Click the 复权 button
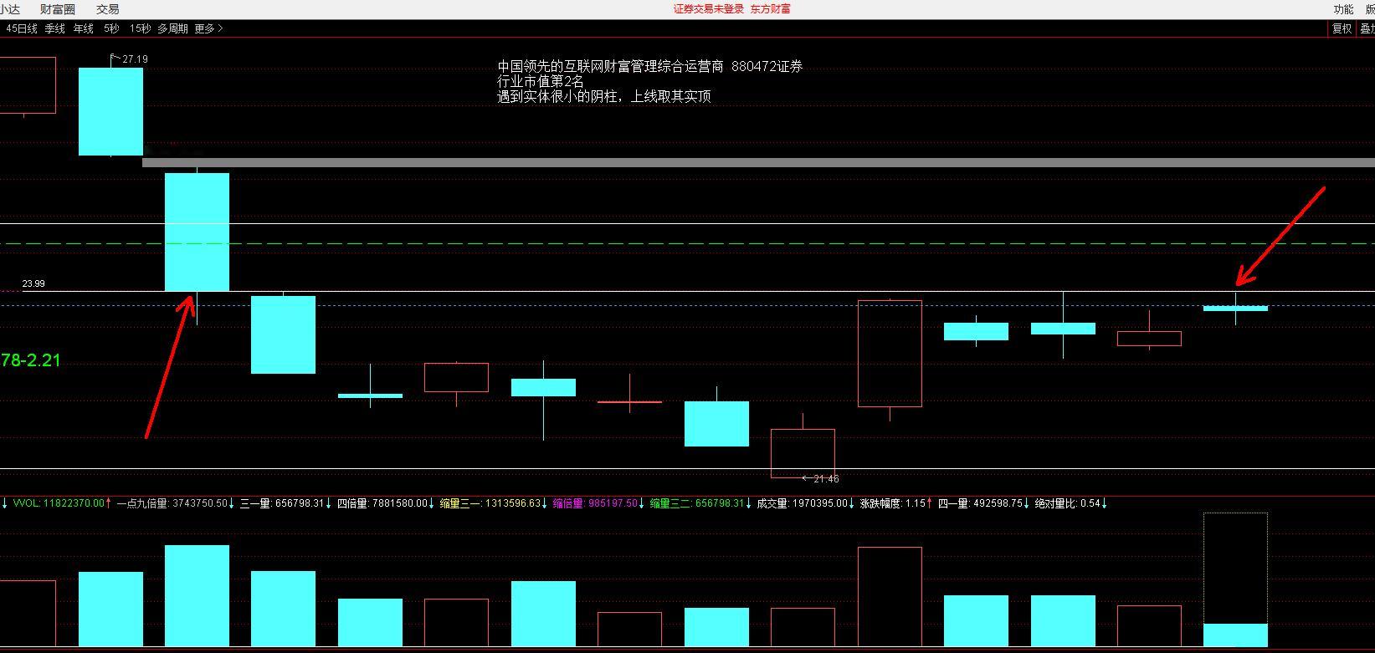The image size is (1375, 653). (x=1342, y=28)
